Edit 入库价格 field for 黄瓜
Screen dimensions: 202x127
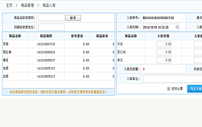pyautogui.click(x=164, y=60)
